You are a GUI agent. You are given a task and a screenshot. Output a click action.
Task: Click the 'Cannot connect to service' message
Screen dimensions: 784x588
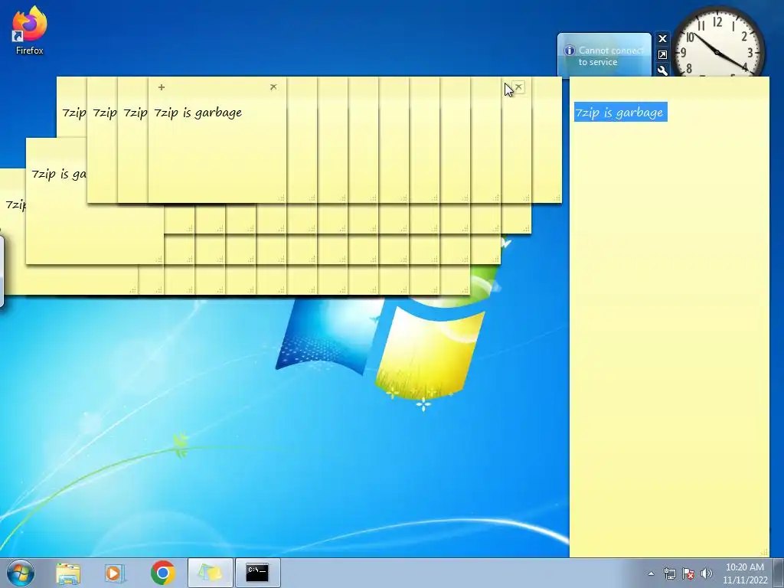coord(610,56)
